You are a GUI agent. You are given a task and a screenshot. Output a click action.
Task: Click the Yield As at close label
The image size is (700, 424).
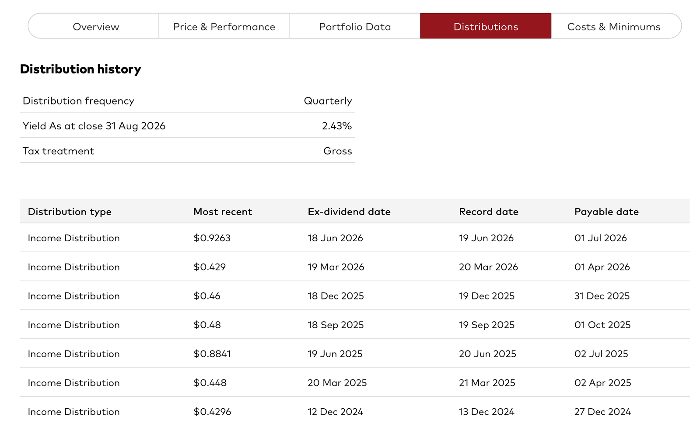click(94, 126)
